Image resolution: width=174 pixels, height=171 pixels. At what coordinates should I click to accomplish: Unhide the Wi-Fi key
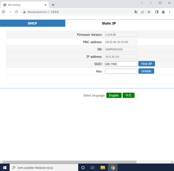tap(146, 71)
